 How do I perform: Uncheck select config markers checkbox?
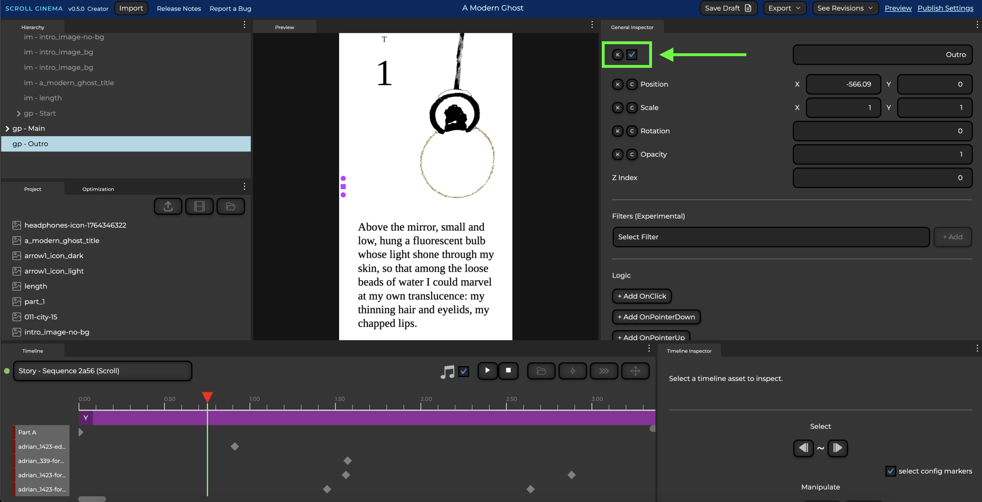[x=891, y=471]
